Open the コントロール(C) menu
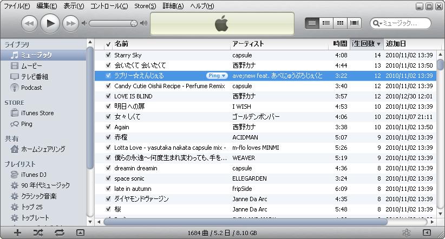Screen dimensions: 445x239 [109, 6]
